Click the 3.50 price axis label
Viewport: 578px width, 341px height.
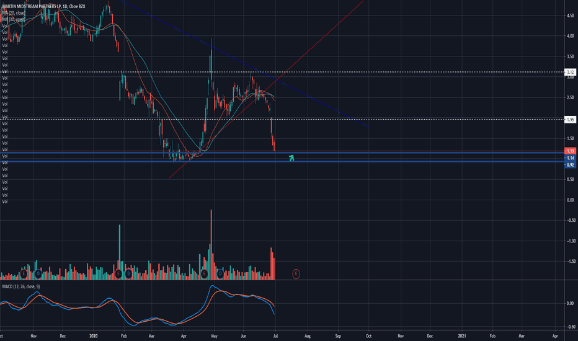(571, 56)
